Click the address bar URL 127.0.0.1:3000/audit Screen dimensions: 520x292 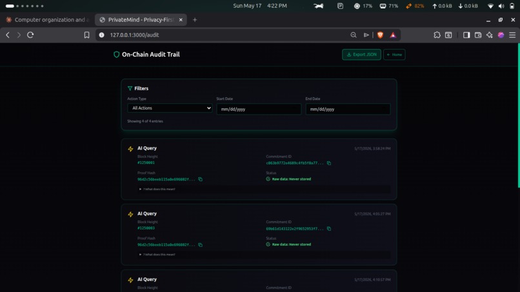[x=134, y=35]
